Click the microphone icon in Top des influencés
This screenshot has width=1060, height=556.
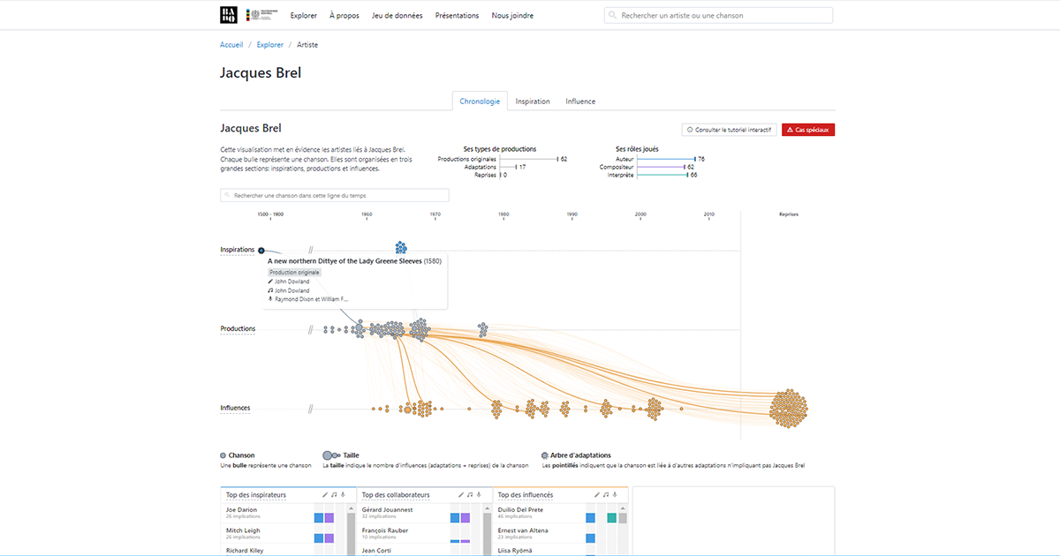click(x=614, y=495)
